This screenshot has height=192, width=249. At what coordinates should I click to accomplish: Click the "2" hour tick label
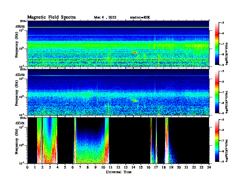(42, 167)
